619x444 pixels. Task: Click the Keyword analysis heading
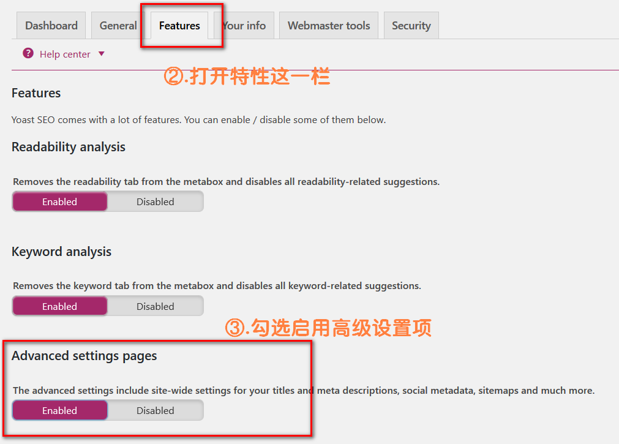pyautogui.click(x=62, y=252)
